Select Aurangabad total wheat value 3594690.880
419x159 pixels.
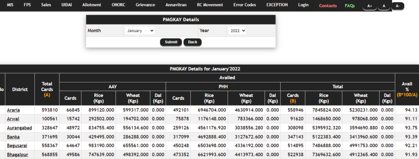[x=363, y=128]
